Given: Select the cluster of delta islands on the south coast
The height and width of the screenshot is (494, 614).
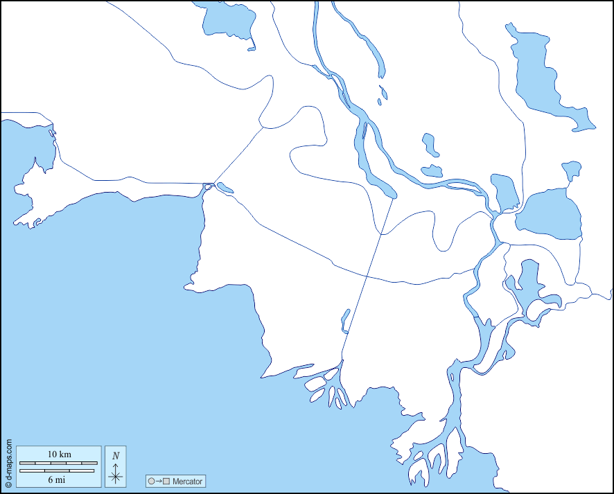Looking at the screenshot, I should tap(324, 386).
